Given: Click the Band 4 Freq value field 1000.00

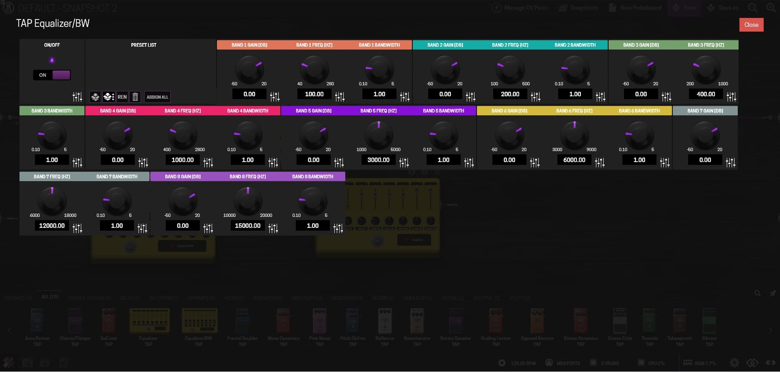Looking at the screenshot, I should point(183,160).
